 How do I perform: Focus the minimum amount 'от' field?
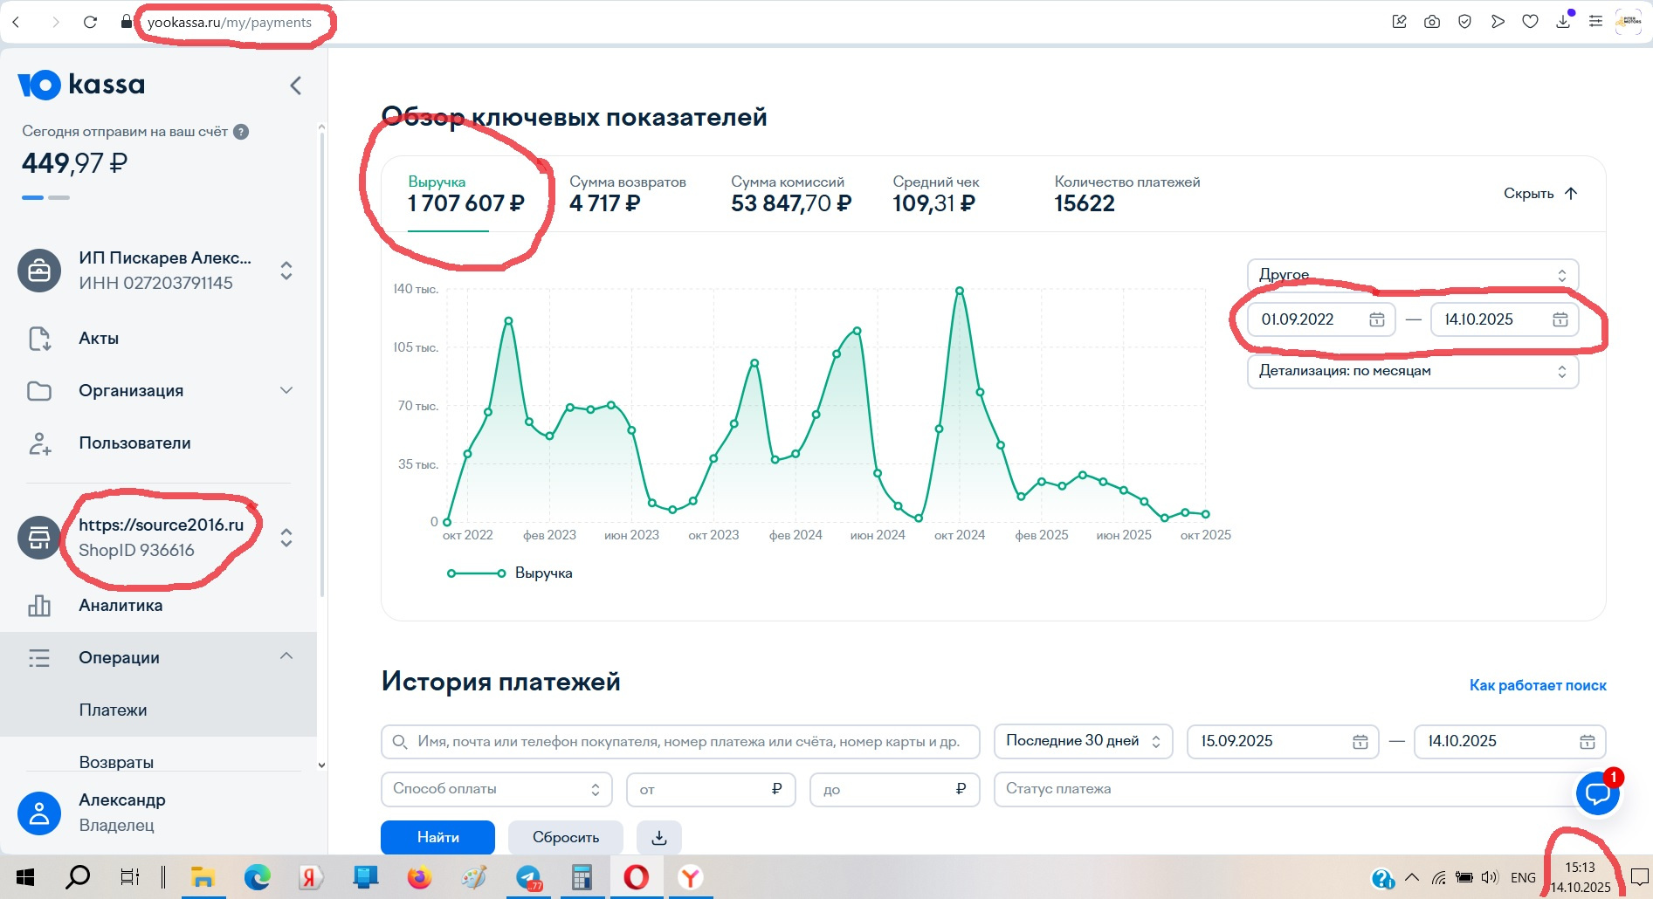coord(711,789)
